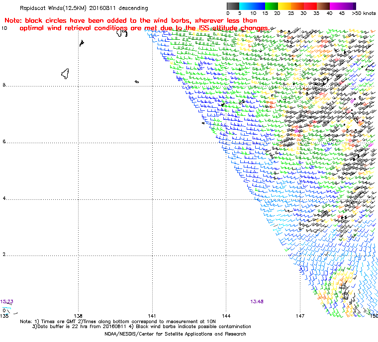378x342 pixels.
Task: Click the brown 35–40 knots legend segment
Action: click(323, 6)
